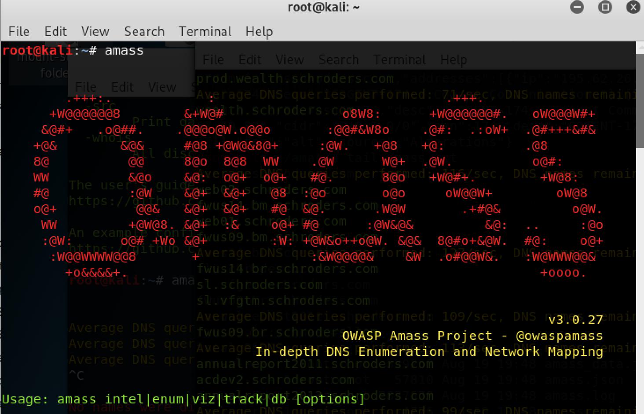Open the File menu in front terminal
Image resolution: width=644 pixels, height=414 pixels.
point(19,32)
